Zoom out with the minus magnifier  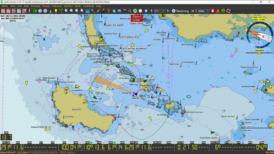click(71, 11)
